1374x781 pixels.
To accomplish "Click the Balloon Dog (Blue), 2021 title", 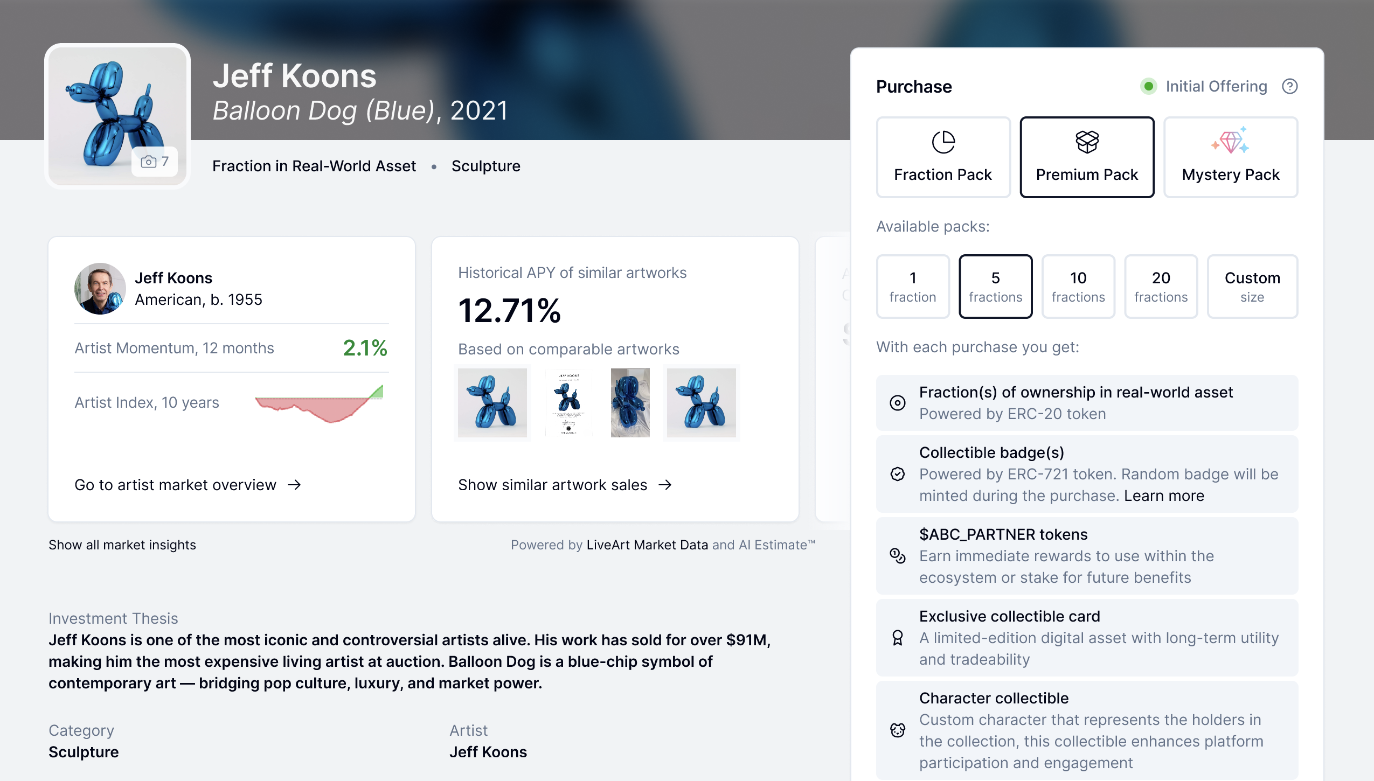I will click(360, 111).
